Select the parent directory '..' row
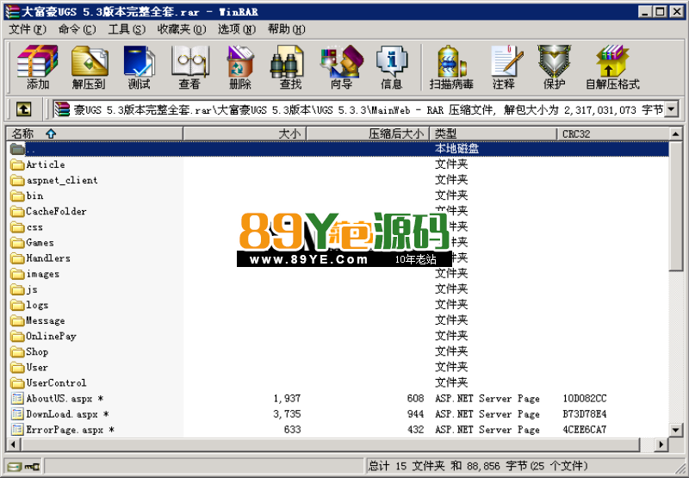689x478 pixels. point(338,149)
